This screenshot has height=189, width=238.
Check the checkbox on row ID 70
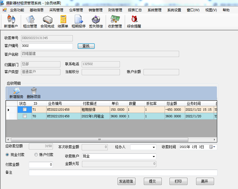[25, 116]
